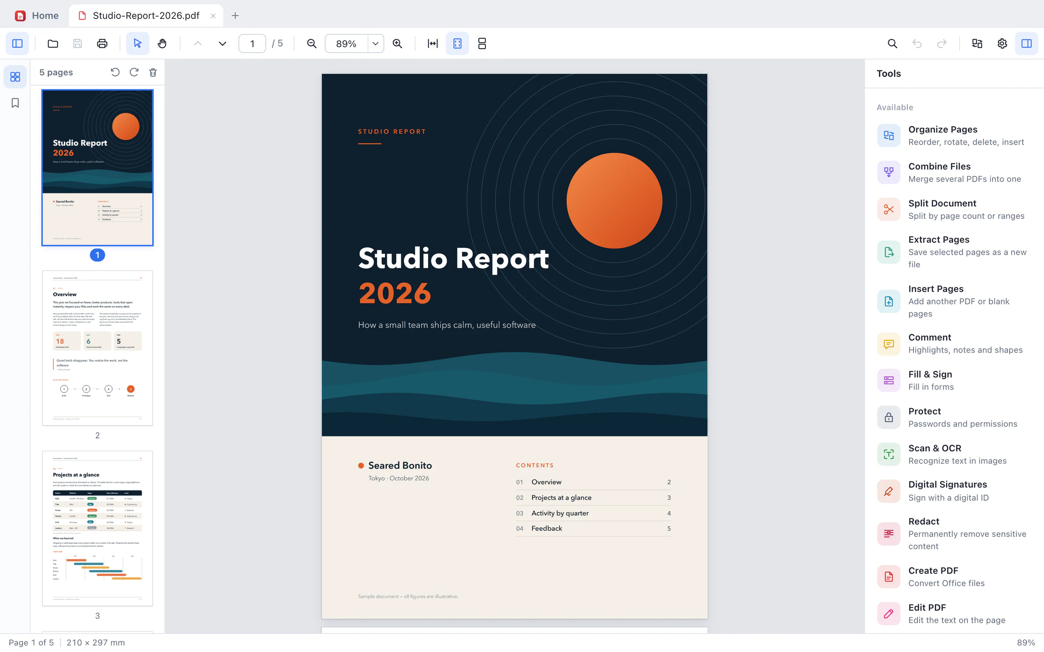
Task: Activate the Select arrow tool
Action: click(137, 43)
